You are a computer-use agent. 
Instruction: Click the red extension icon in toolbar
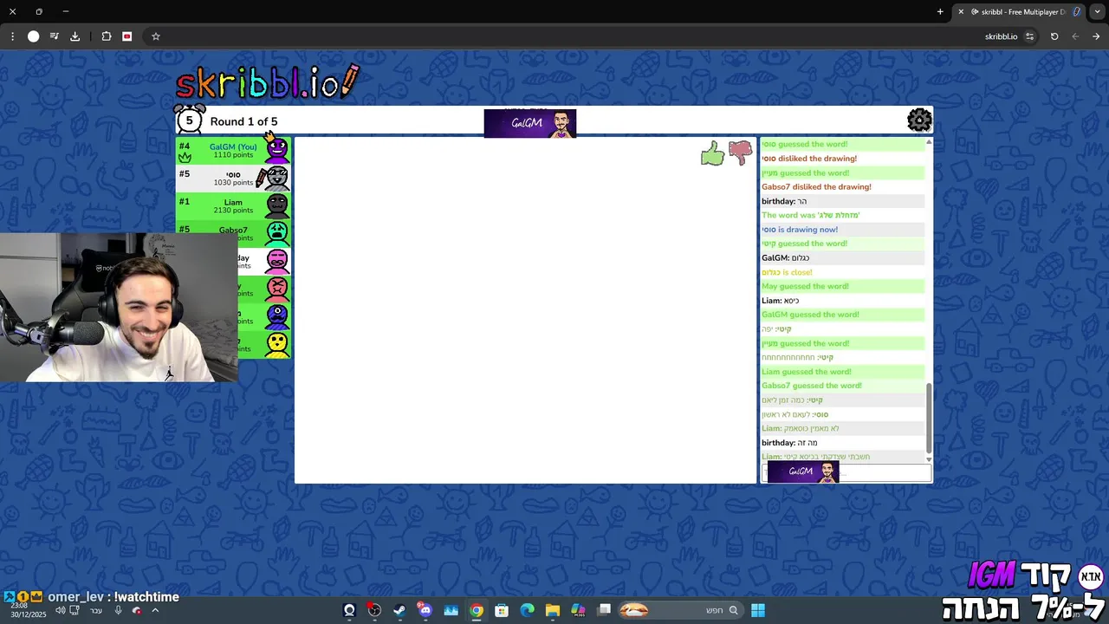click(126, 36)
